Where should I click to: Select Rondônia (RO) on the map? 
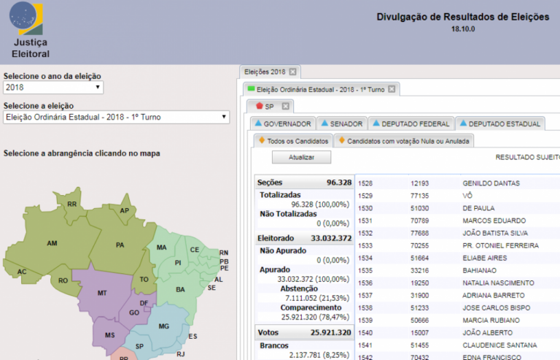pyautogui.click(x=63, y=280)
